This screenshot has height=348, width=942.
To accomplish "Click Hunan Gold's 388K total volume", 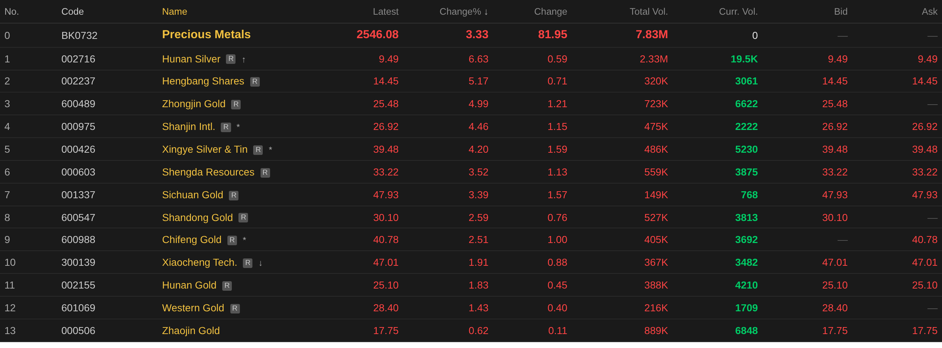I will pyautogui.click(x=656, y=285).
